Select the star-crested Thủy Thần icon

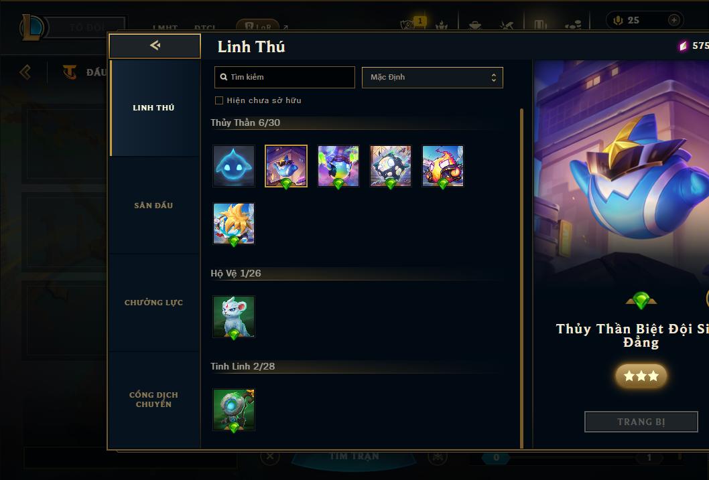click(x=234, y=224)
